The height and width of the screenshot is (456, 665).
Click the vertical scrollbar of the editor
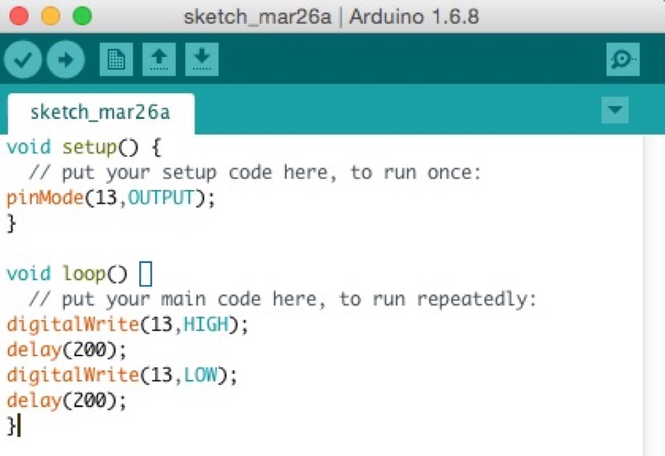[654, 295]
